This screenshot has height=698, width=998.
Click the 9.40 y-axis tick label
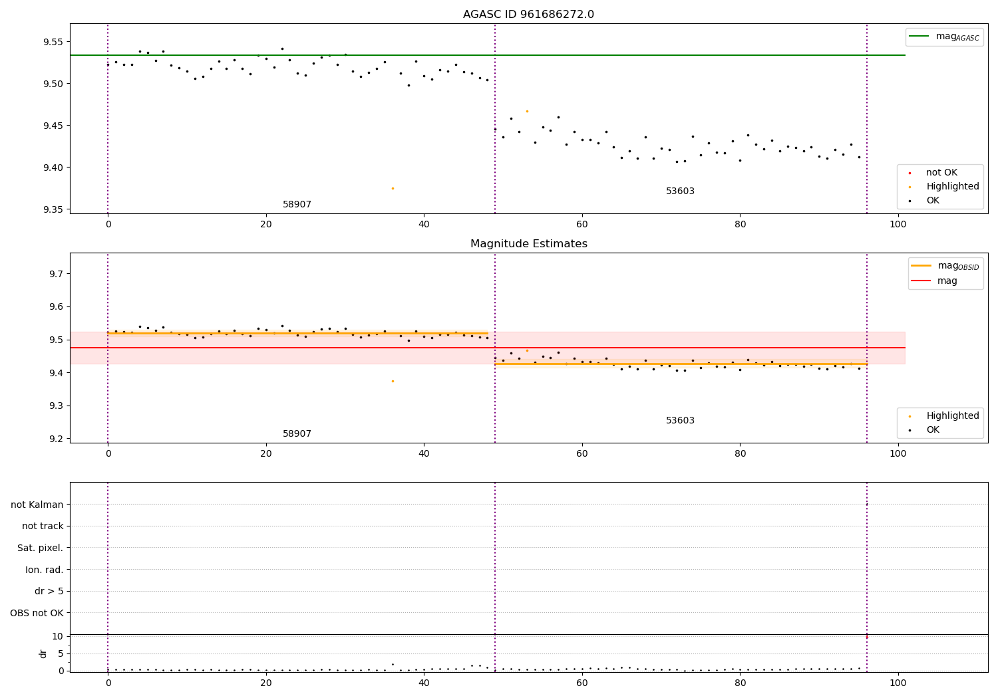pyautogui.click(x=53, y=168)
